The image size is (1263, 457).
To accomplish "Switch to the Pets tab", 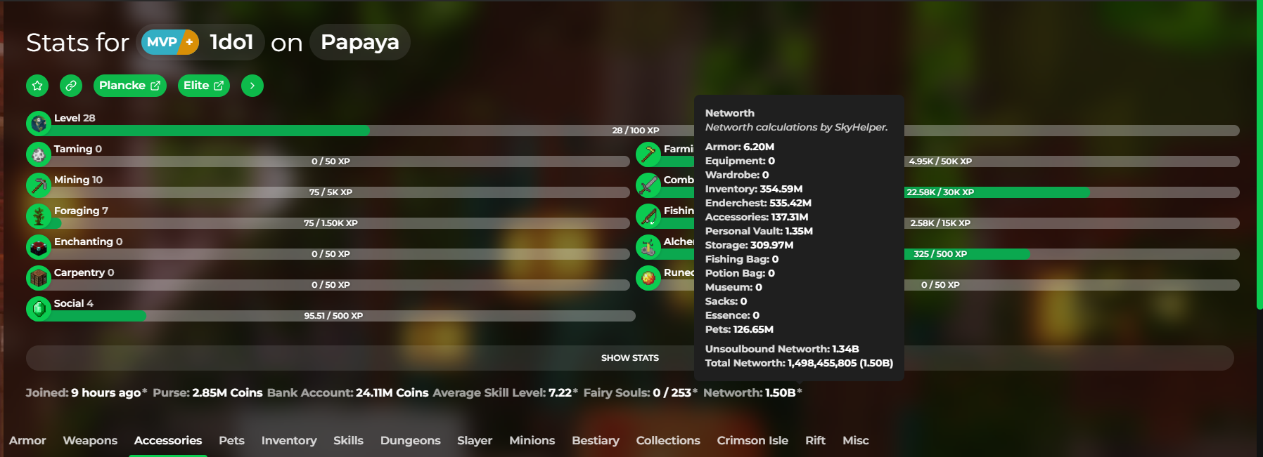I will pyautogui.click(x=231, y=440).
